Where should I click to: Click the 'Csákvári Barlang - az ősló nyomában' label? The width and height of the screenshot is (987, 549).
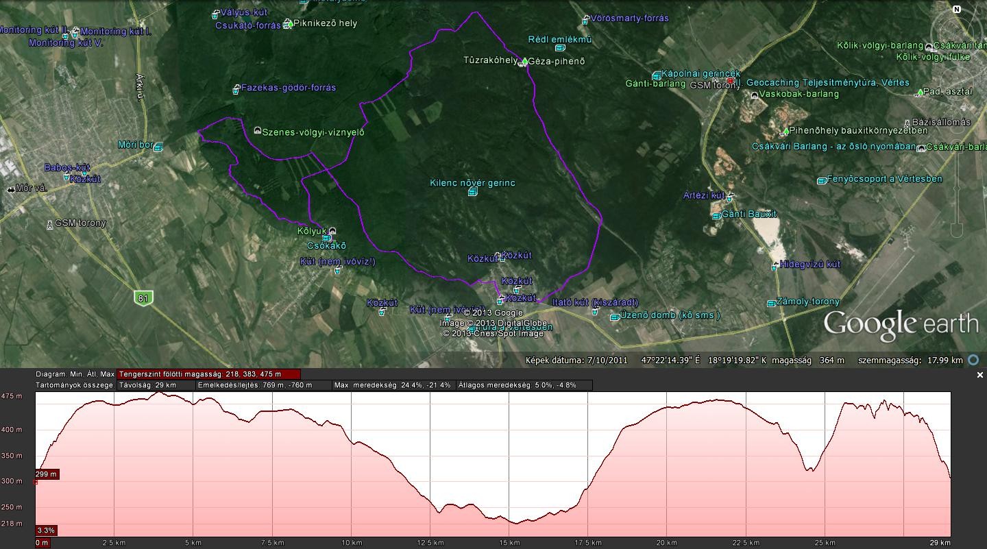pos(834,147)
